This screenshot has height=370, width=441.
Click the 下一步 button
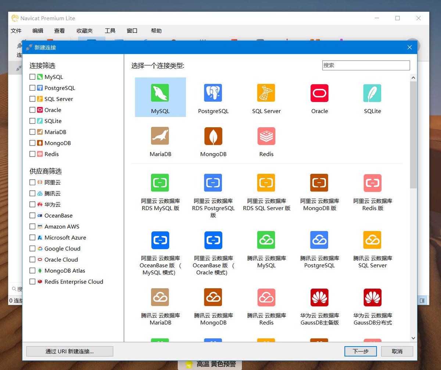(361, 351)
